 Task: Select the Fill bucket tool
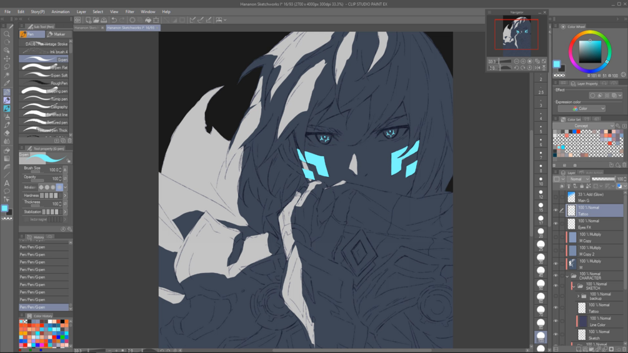(7, 150)
